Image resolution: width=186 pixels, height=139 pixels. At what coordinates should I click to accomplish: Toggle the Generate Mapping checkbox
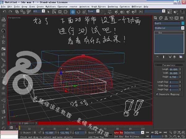[157, 94]
